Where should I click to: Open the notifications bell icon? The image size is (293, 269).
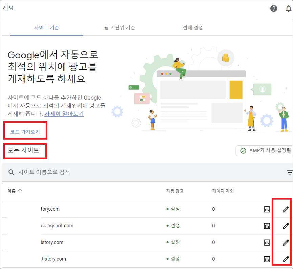tap(289, 8)
